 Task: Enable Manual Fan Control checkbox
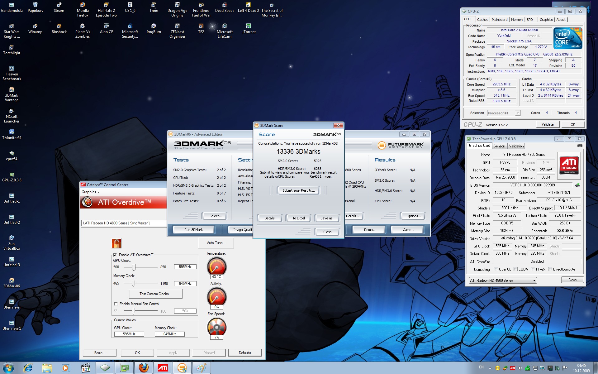(116, 304)
